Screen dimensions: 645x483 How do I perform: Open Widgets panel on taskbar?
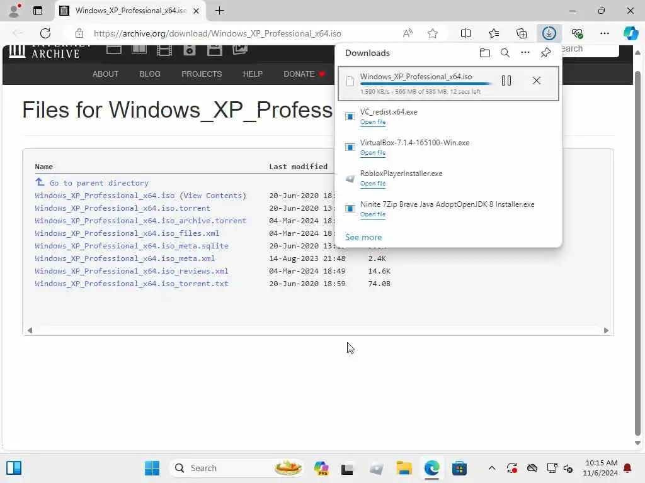[14, 468]
